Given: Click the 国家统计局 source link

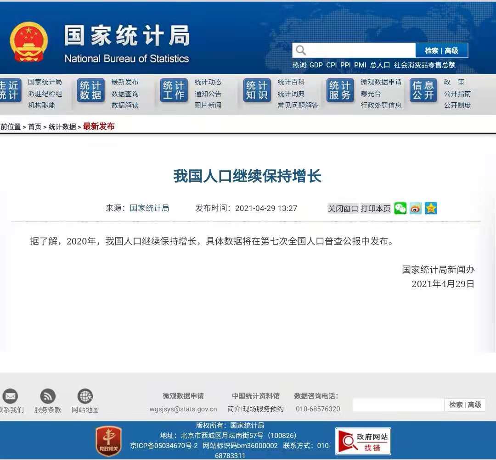Looking at the screenshot, I should (149, 208).
